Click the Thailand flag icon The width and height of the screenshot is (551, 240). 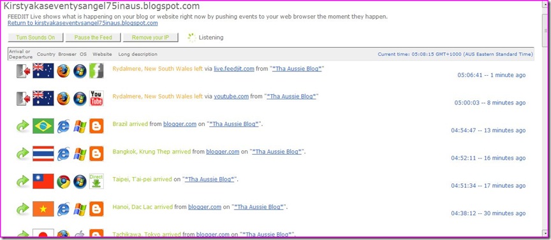[x=43, y=153]
